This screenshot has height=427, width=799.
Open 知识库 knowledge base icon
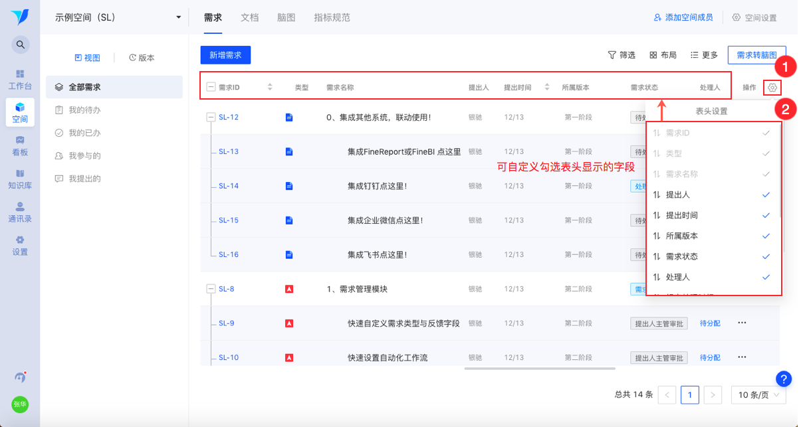tap(20, 179)
